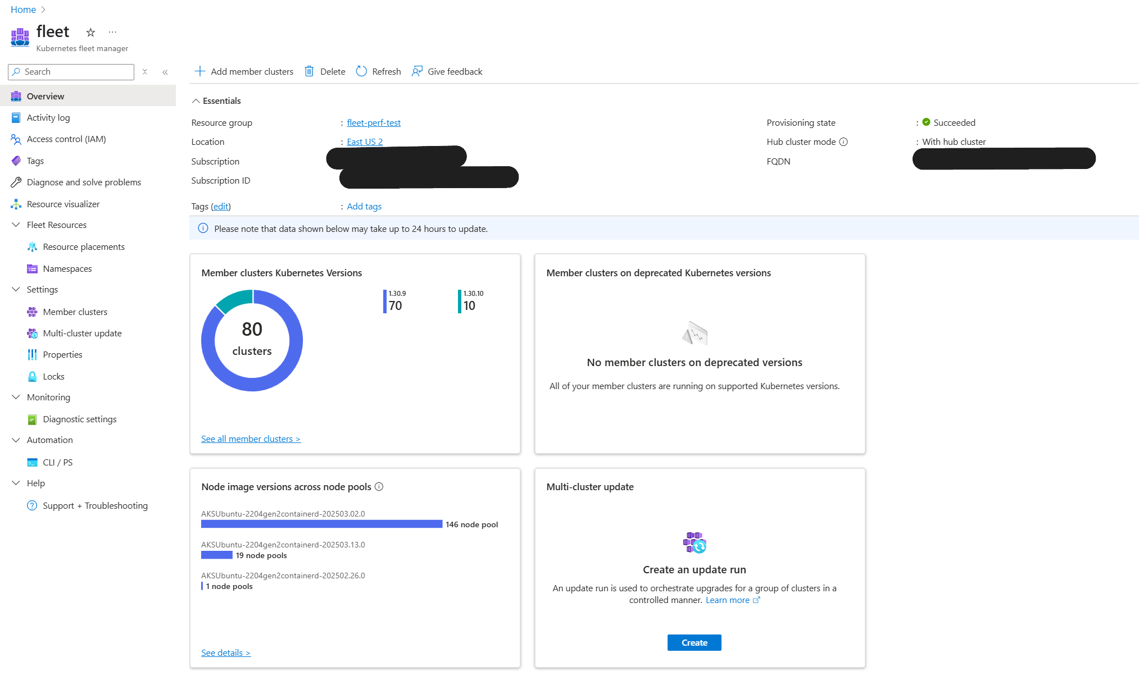The image size is (1139, 694).
Task: Collapse the Monitoring sidebar group
Action: (16, 397)
